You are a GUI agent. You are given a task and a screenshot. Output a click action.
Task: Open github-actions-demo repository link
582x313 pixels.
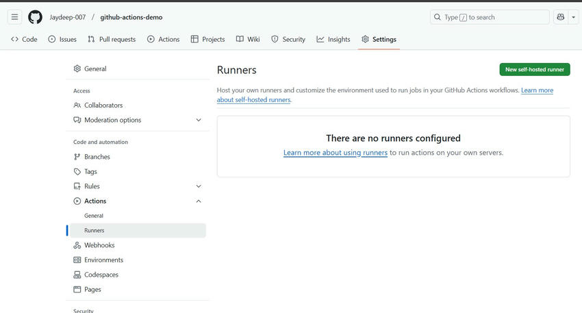[131, 17]
